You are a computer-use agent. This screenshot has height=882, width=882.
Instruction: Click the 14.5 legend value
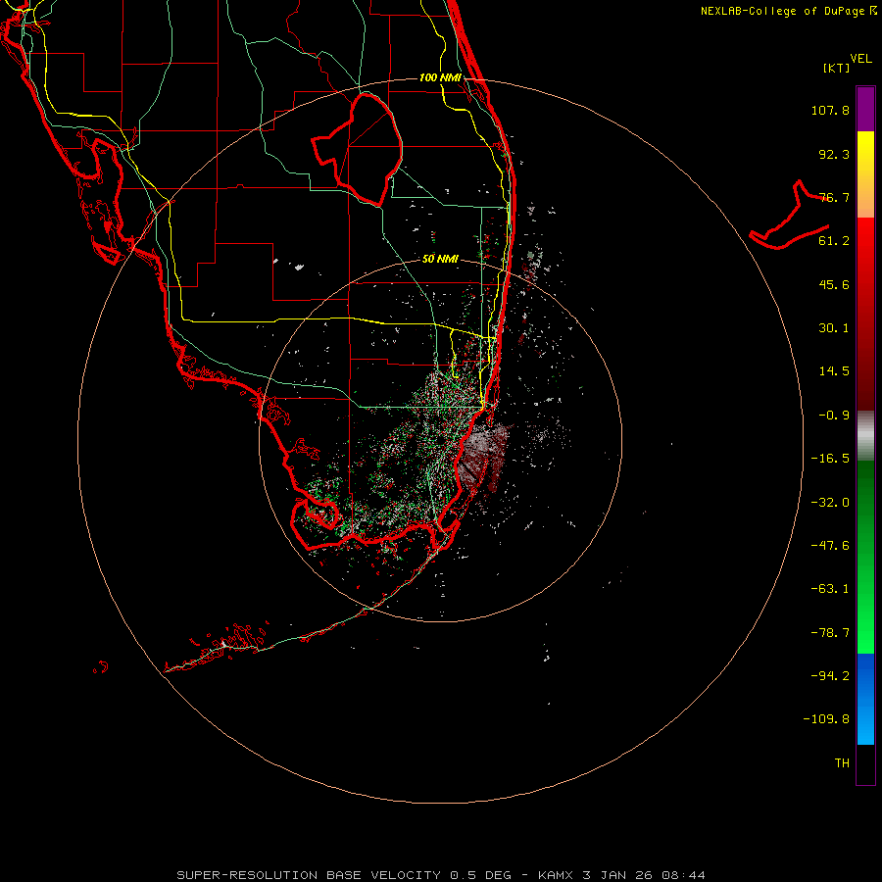[834, 371]
